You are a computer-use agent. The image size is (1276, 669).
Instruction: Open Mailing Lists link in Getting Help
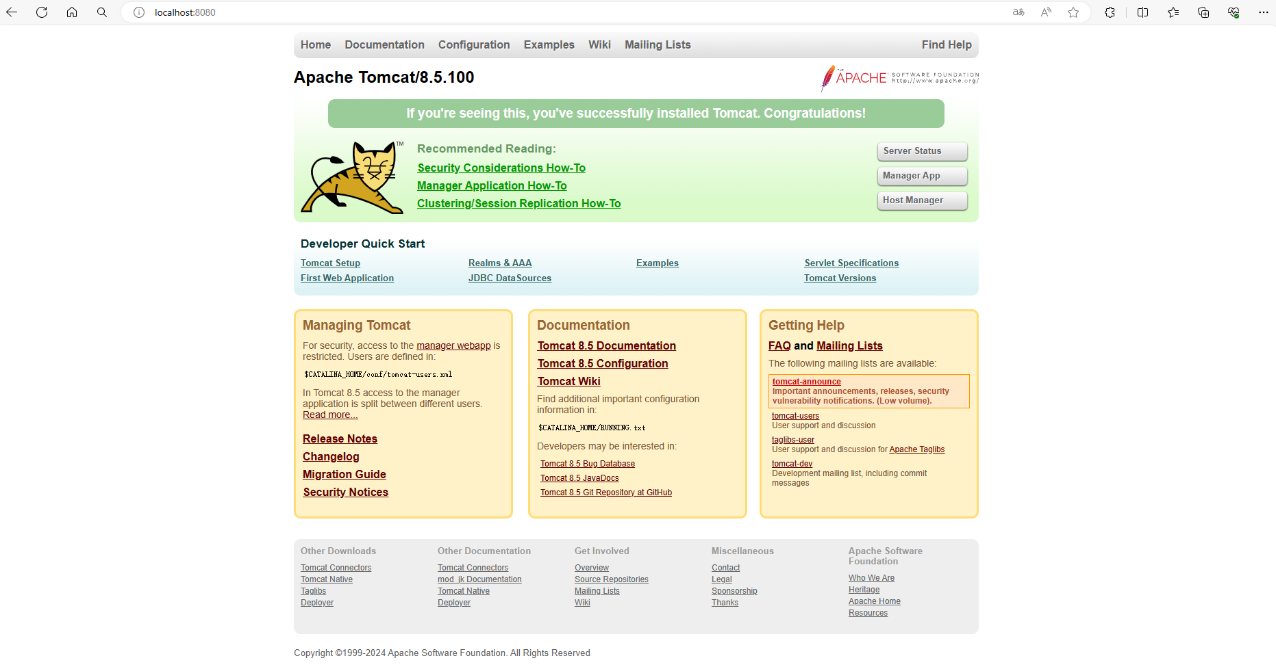pos(849,345)
